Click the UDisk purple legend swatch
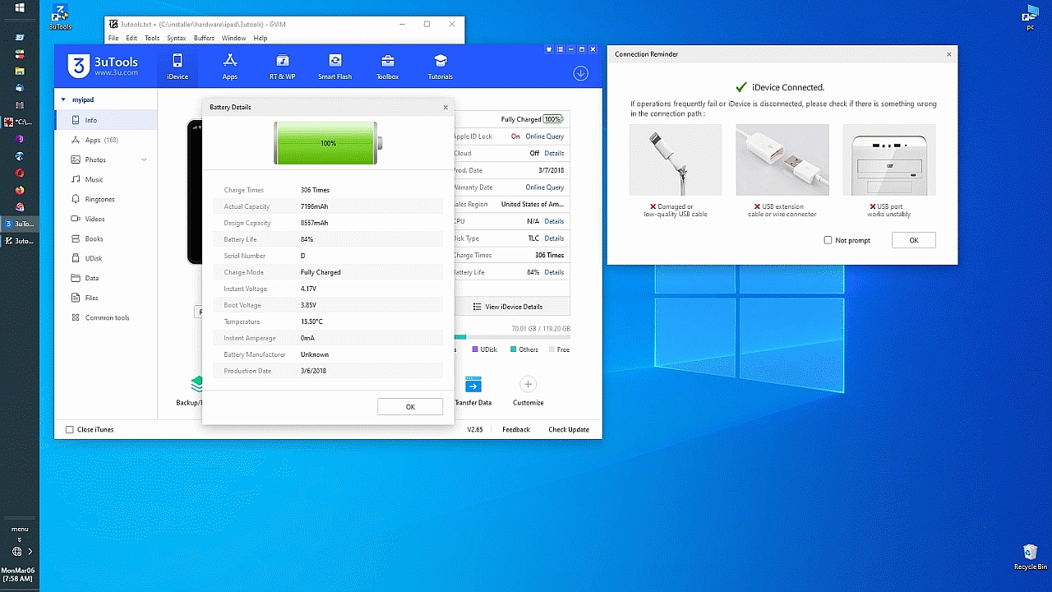This screenshot has height=592, width=1052. click(x=475, y=349)
